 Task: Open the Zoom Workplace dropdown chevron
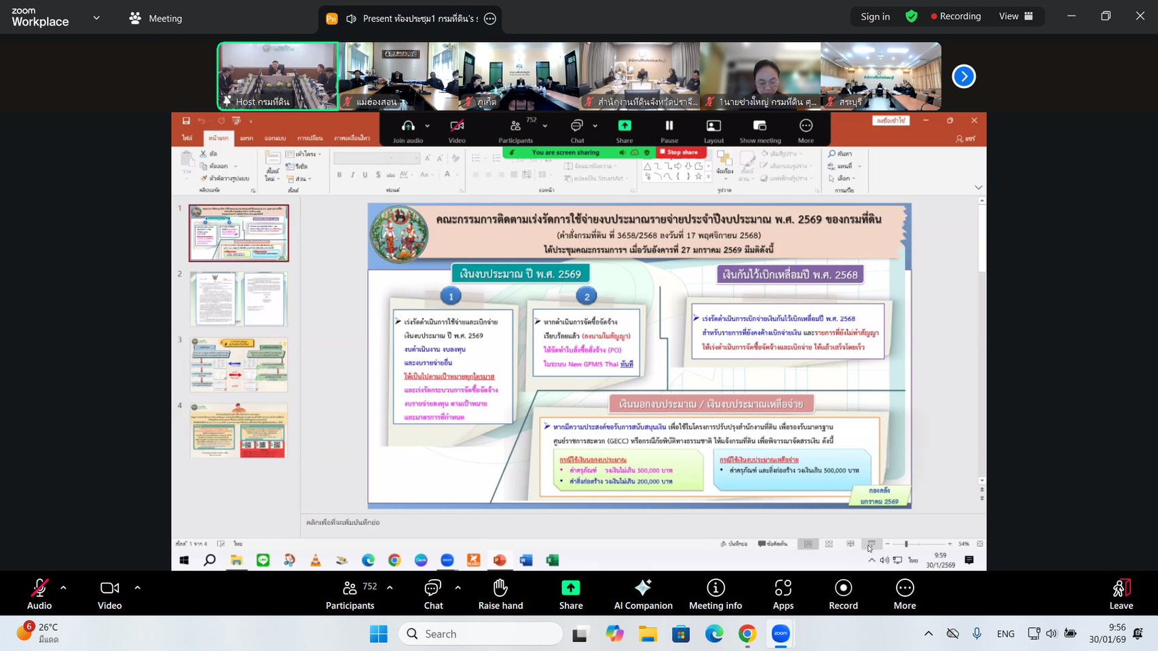pos(96,18)
